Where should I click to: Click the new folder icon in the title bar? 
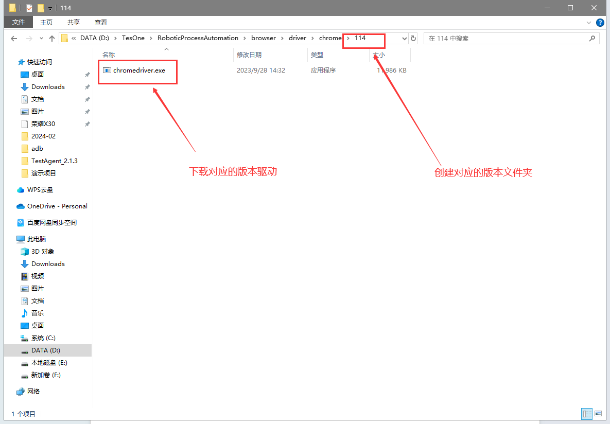coord(41,8)
